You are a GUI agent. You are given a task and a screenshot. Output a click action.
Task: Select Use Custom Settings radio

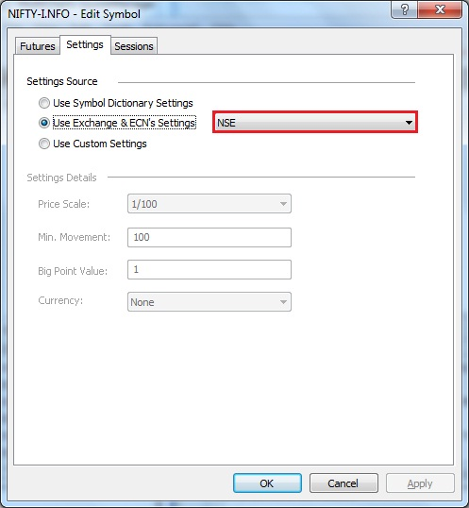pos(44,144)
